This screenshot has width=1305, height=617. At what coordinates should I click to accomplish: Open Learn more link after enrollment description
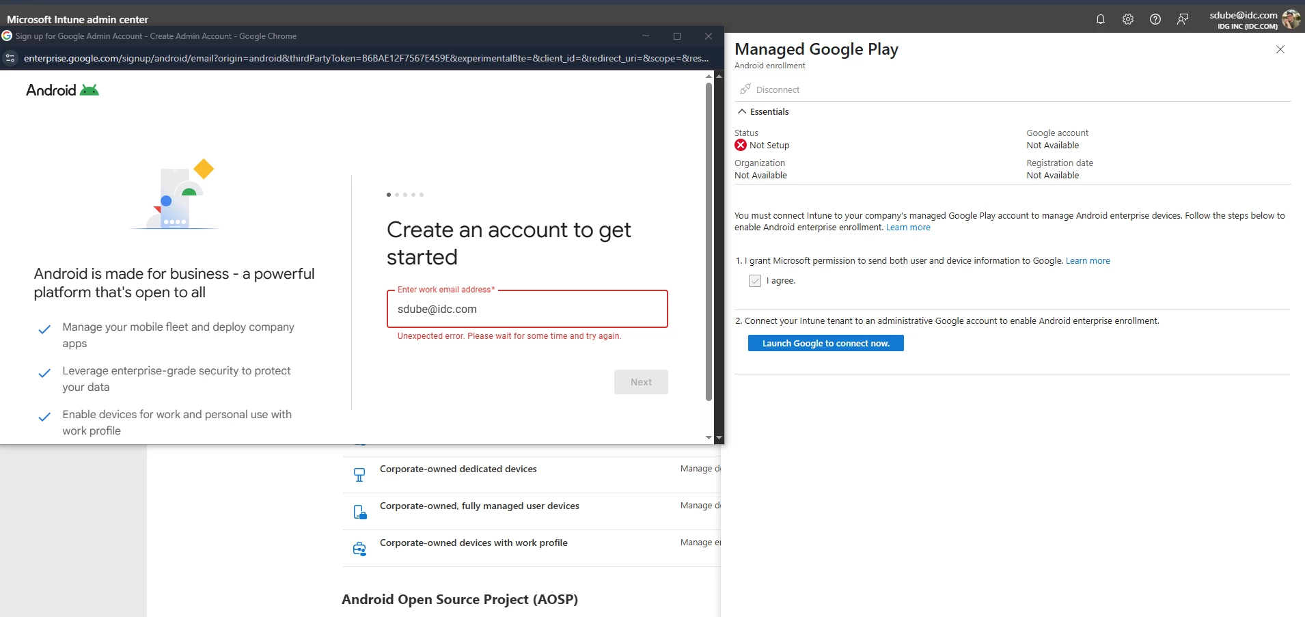908,228
